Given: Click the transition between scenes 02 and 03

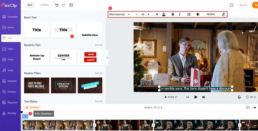Looking at the screenshot, I should point(153,125).
